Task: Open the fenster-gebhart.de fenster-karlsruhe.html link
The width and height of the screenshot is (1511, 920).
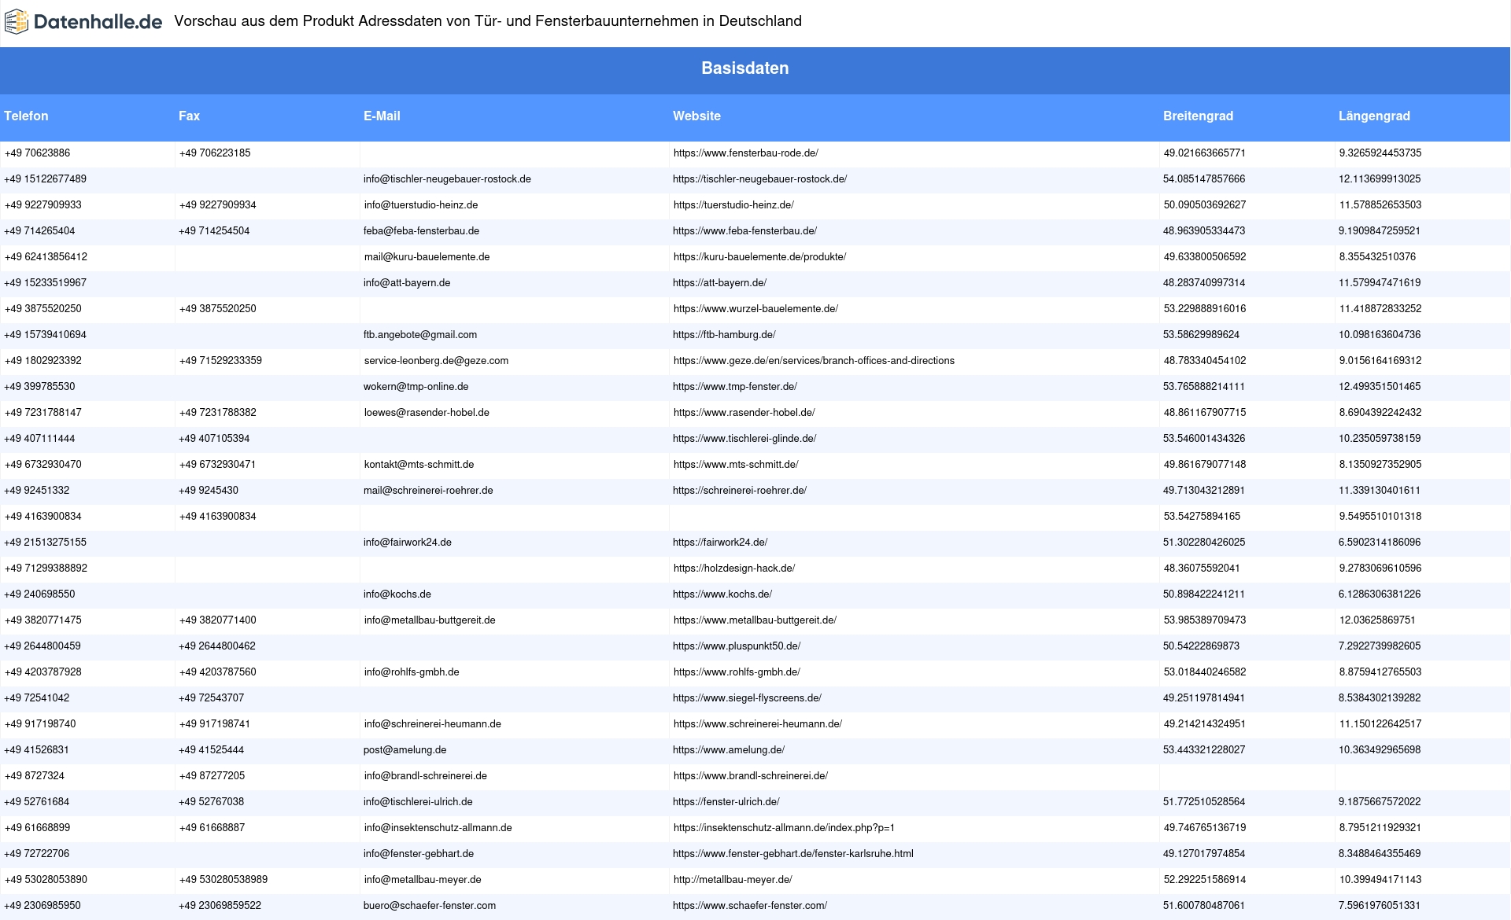Action: (793, 854)
